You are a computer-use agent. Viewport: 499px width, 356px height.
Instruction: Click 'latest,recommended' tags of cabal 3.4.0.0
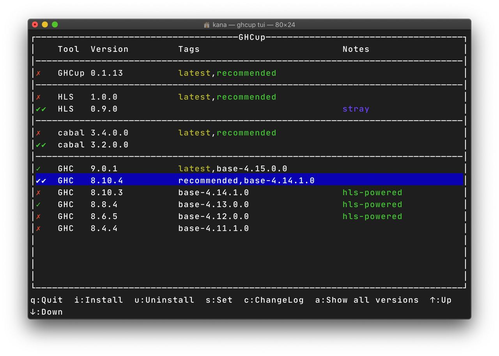pyautogui.click(x=227, y=133)
